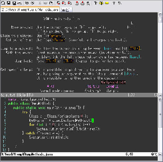
Task: Click the 'public static void main' line
Action: tap(49, 108)
